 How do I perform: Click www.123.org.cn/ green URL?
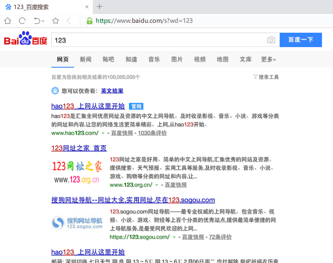pos(131,185)
